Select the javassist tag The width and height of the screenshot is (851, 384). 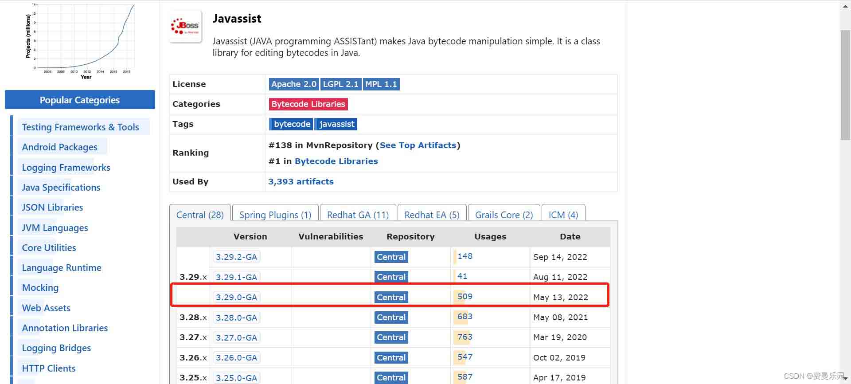tap(336, 124)
